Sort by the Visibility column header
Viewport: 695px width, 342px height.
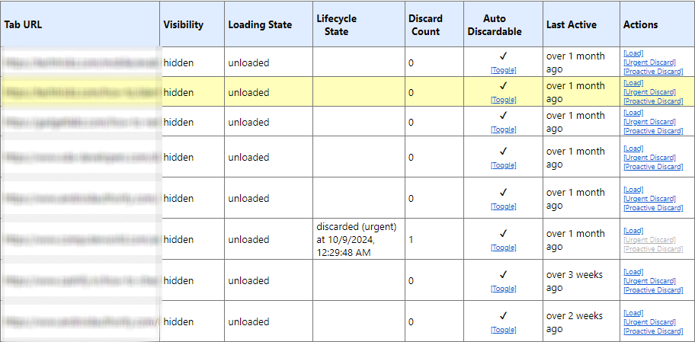coord(183,24)
